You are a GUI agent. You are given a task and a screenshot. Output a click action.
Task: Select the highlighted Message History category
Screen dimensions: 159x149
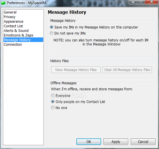(x=23, y=40)
